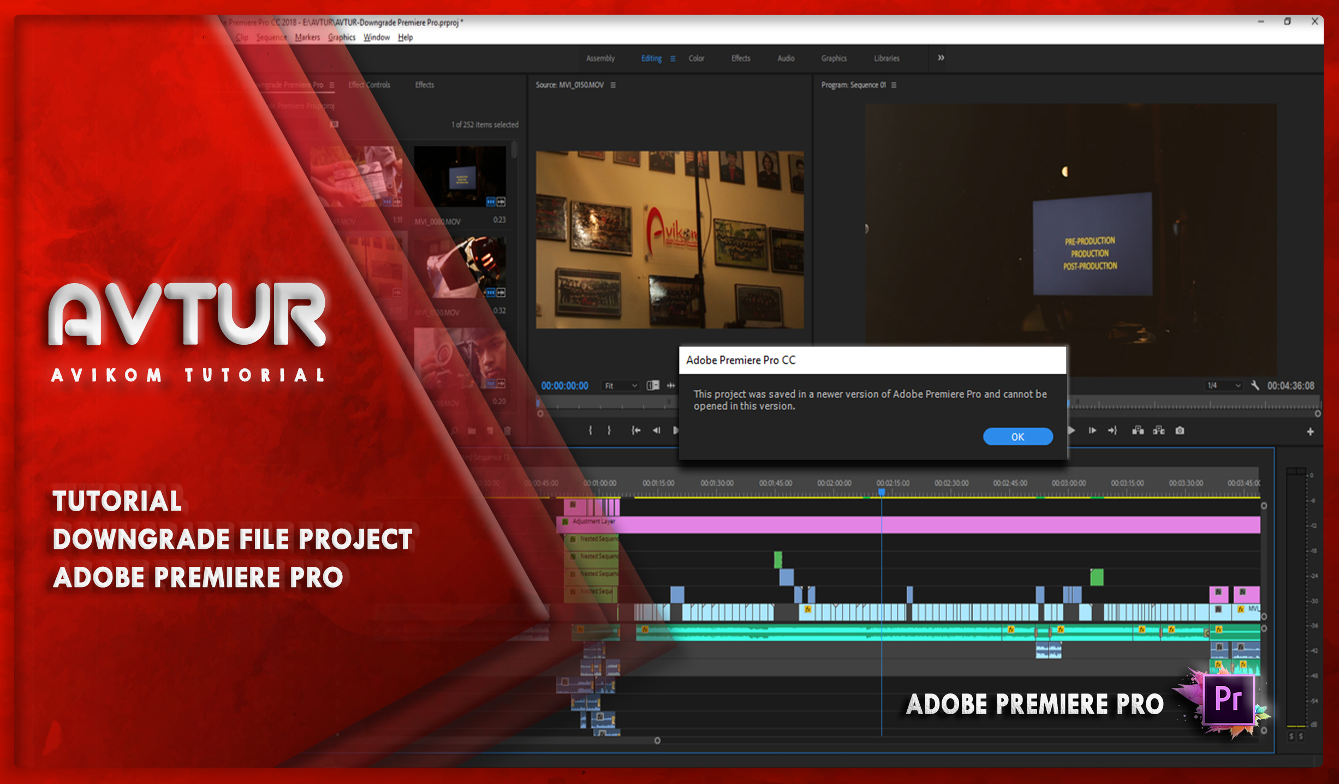
Task: Toggle the left Solo button under the audio meter
Action: [x=1291, y=737]
